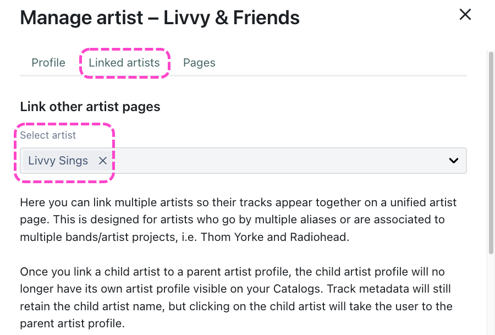
Task: Click the scrollbar track below the thumb
Action: (x=491, y=297)
